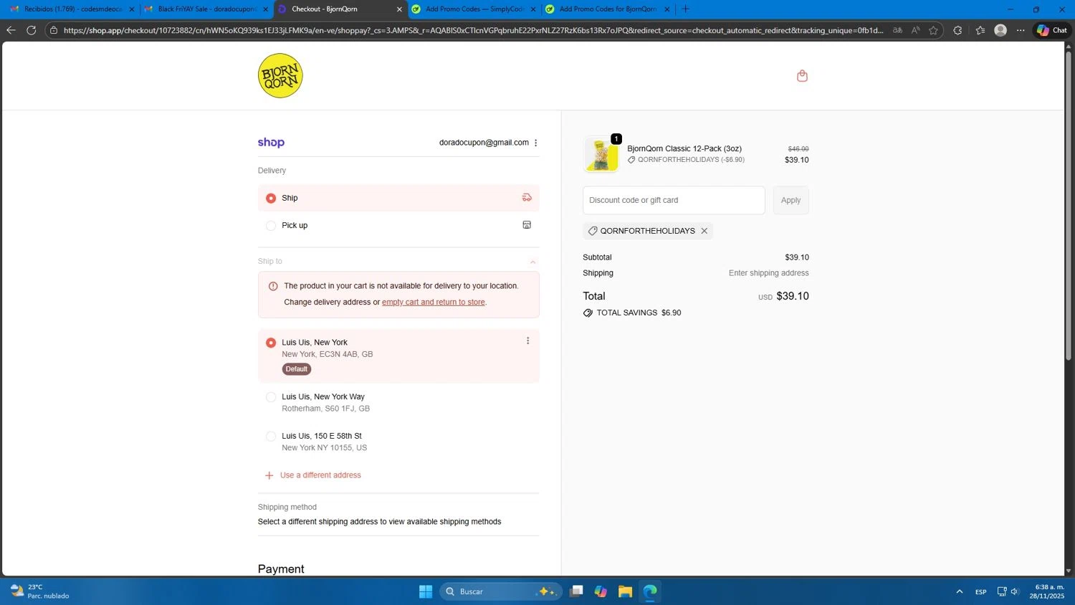Screen dimensions: 1075x605
Task: Click Use a different address
Action: coord(320,475)
